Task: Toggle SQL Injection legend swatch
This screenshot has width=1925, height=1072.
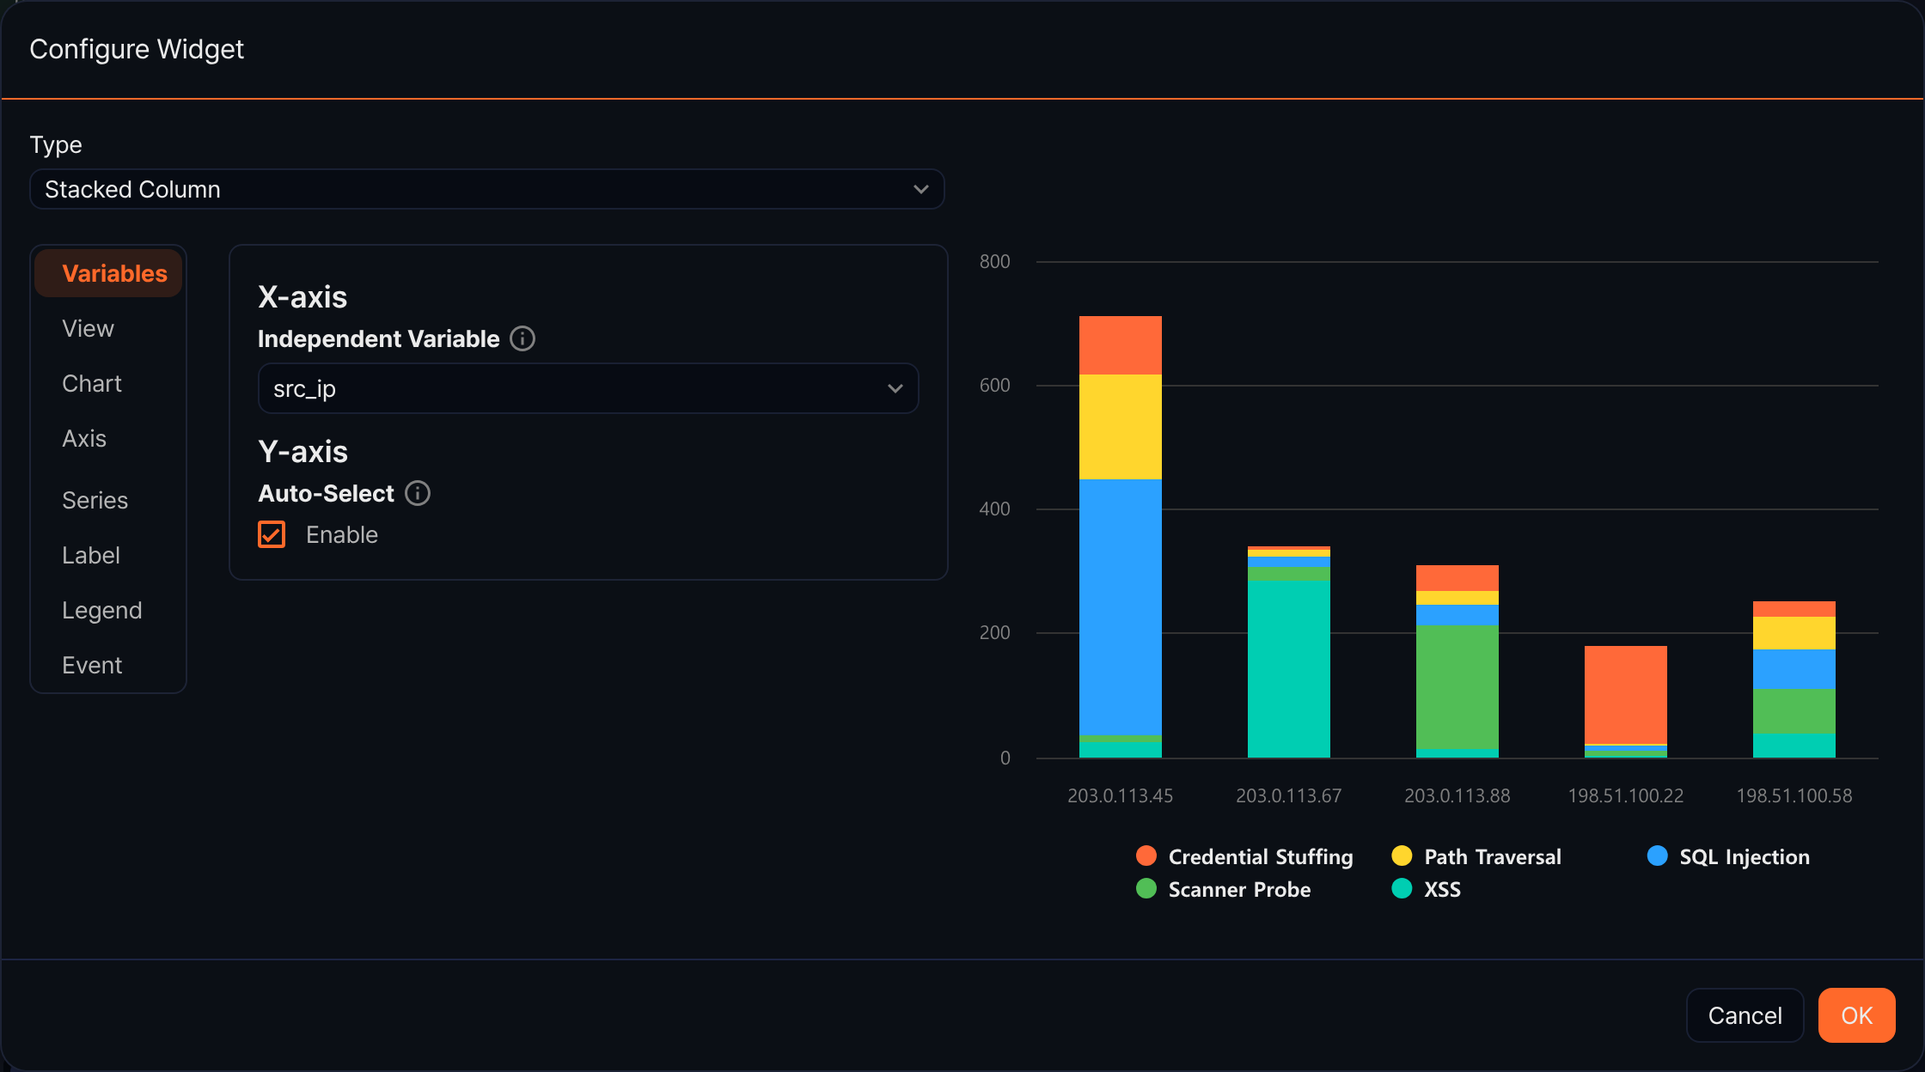Action: point(1658,856)
